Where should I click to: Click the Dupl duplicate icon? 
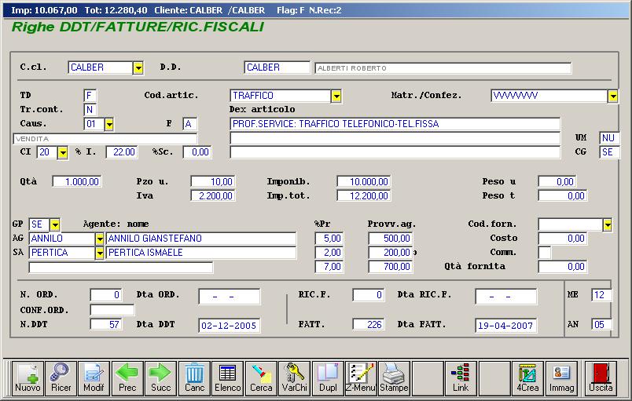coord(328,378)
